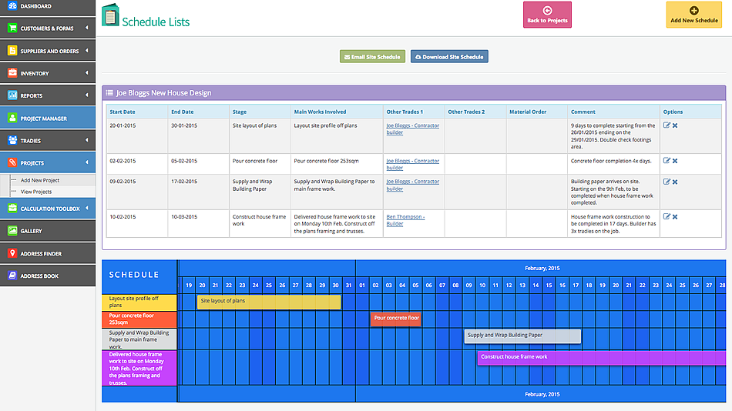Click the February, 2015 header above the schedule
Viewport: 732px width, 411px height.
pos(542,269)
